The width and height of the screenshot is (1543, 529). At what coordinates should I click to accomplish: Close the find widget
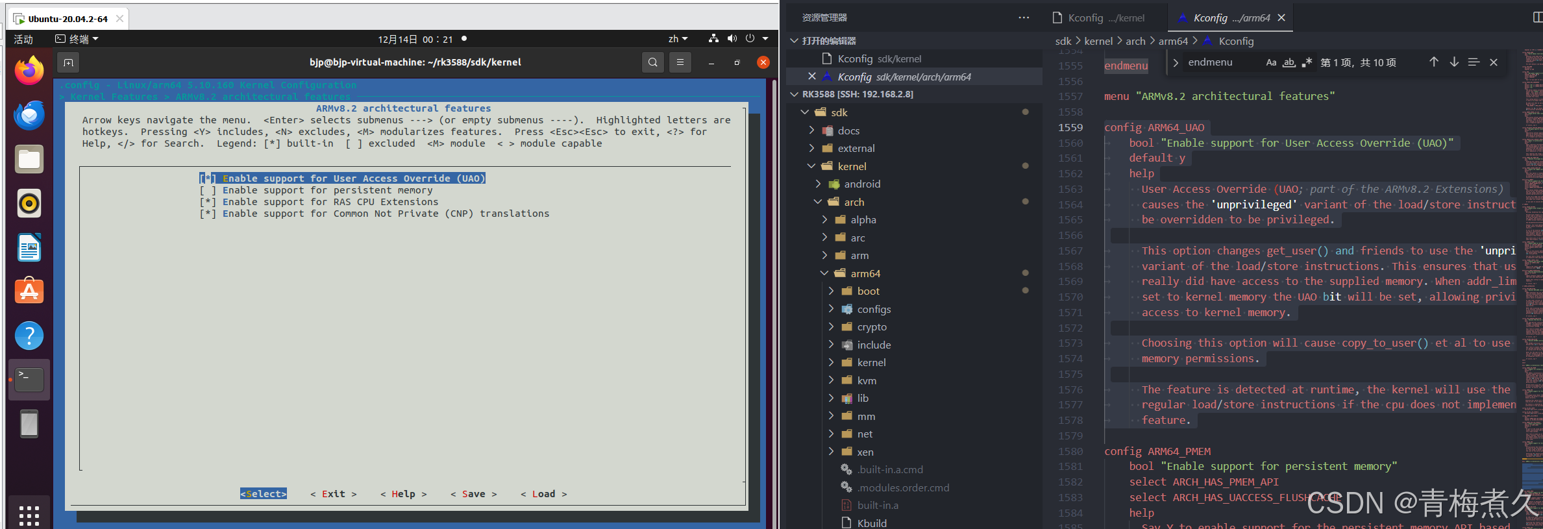click(x=1494, y=62)
